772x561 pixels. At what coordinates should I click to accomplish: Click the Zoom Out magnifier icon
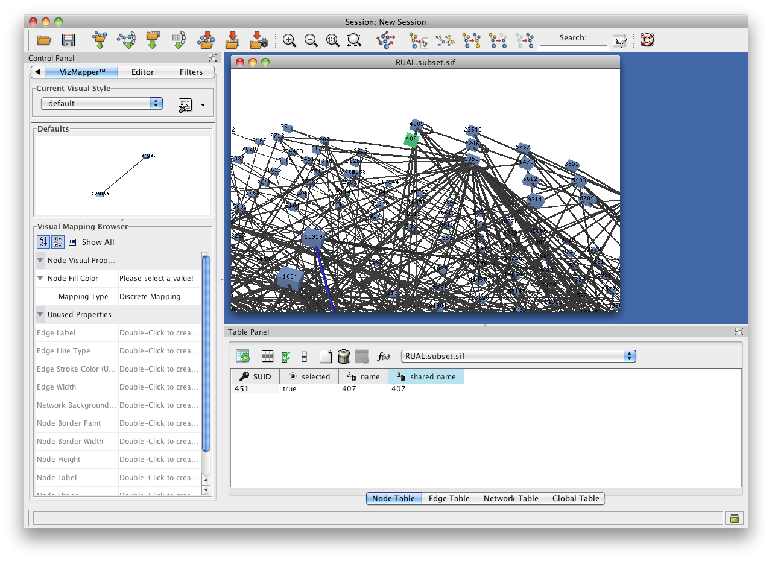tap(311, 40)
